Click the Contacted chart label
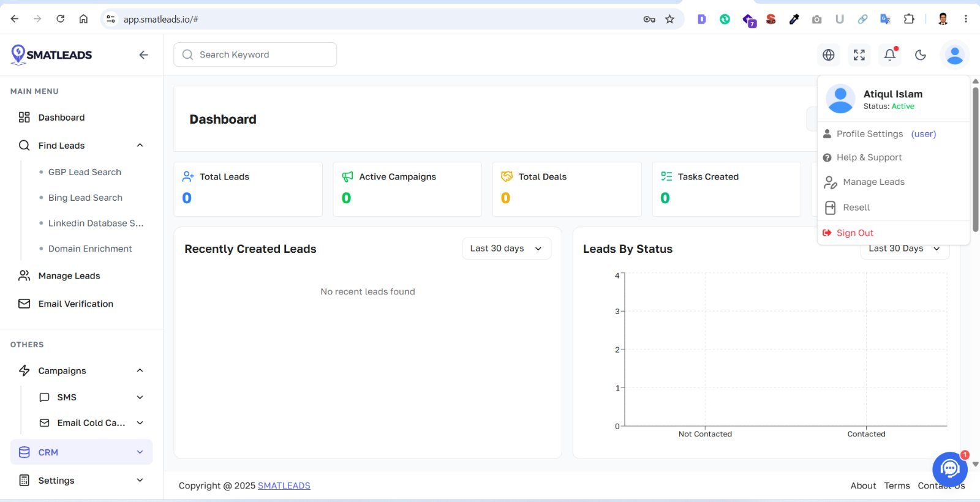The image size is (980, 502). pos(866,434)
